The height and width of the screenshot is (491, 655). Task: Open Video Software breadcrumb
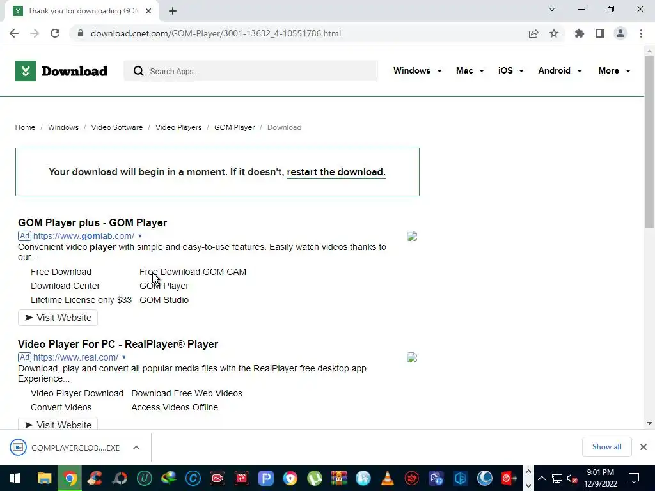117,127
